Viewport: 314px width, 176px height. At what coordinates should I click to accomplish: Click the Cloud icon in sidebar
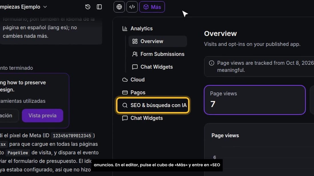pyautogui.click(x=125, y=80)
